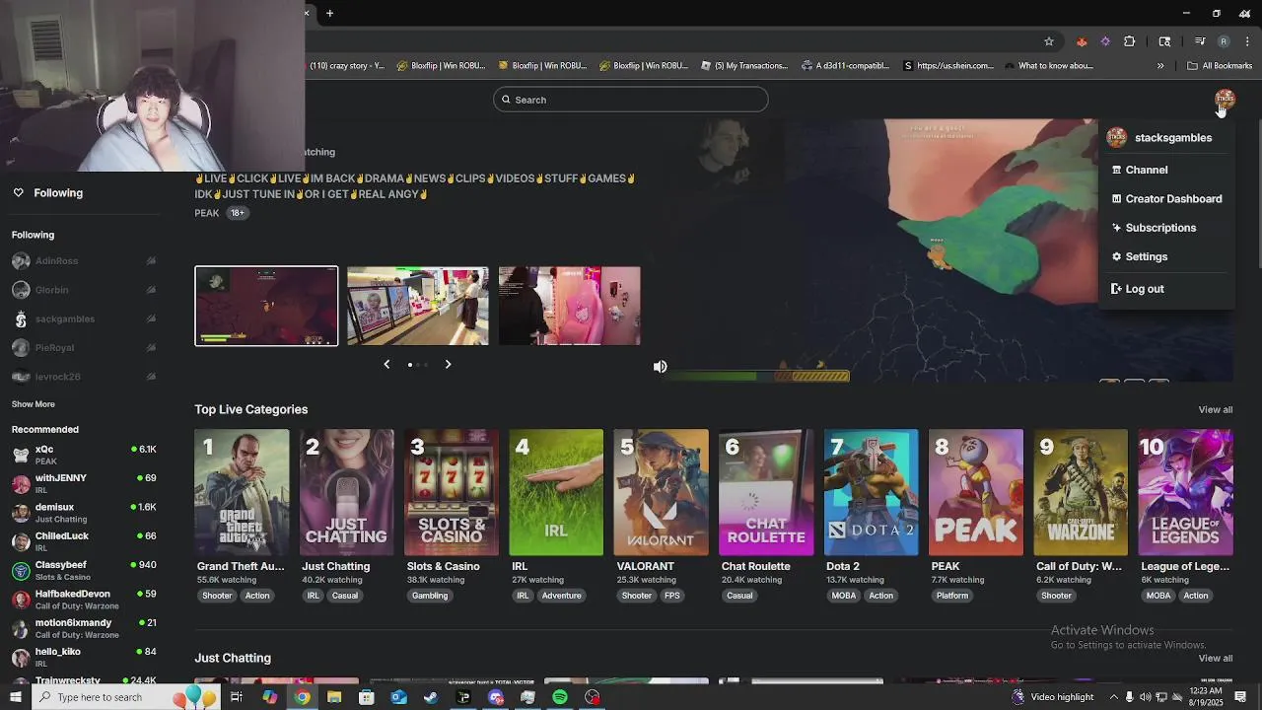Open the Just Chatting category card
This screenshot has width=1262, height=710.
[x=347, y=492]
